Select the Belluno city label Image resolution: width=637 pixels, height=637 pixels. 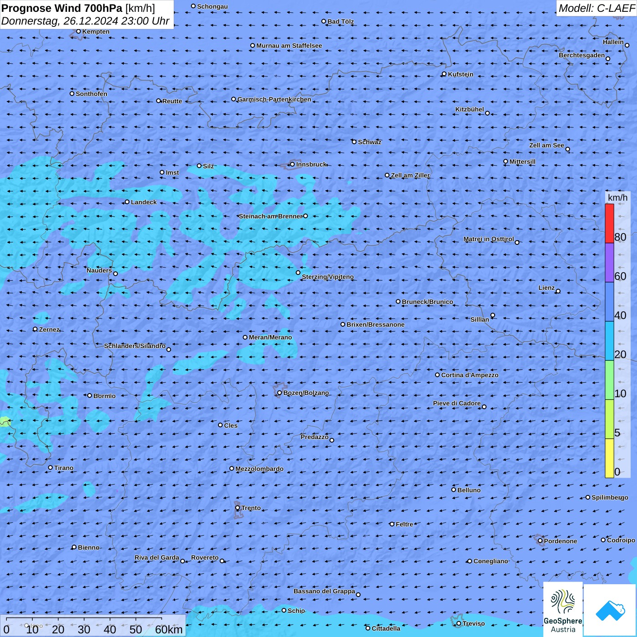469,490
